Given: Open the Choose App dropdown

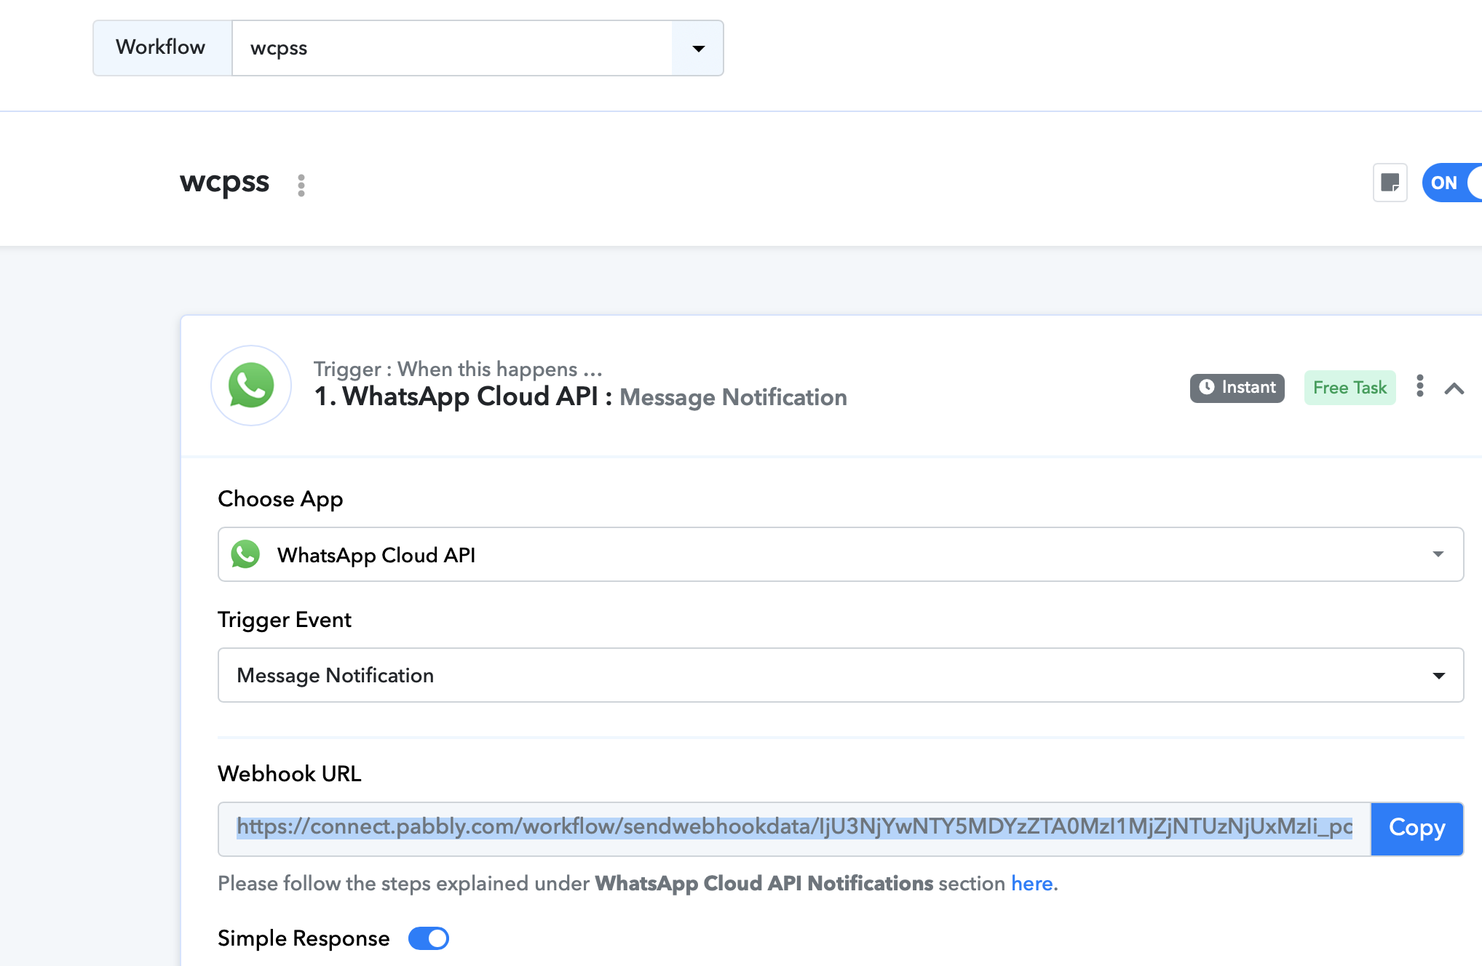Looking at the screenshot, I should click(x=841, y=554).
